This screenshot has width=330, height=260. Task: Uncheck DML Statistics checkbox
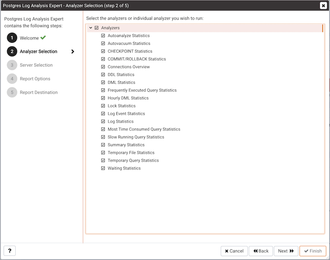point(103,82)
